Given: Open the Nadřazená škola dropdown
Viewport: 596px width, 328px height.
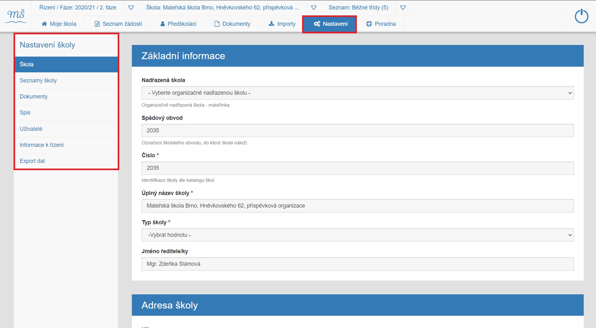Looking at the screenshot, I should [357, 93].
